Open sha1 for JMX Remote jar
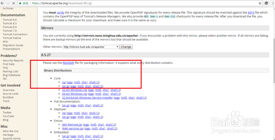The height and width of the screenshot is (140, 275). point(101,125)
